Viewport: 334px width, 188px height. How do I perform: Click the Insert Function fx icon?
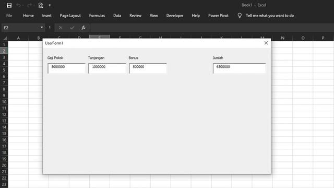coord(83,28)
